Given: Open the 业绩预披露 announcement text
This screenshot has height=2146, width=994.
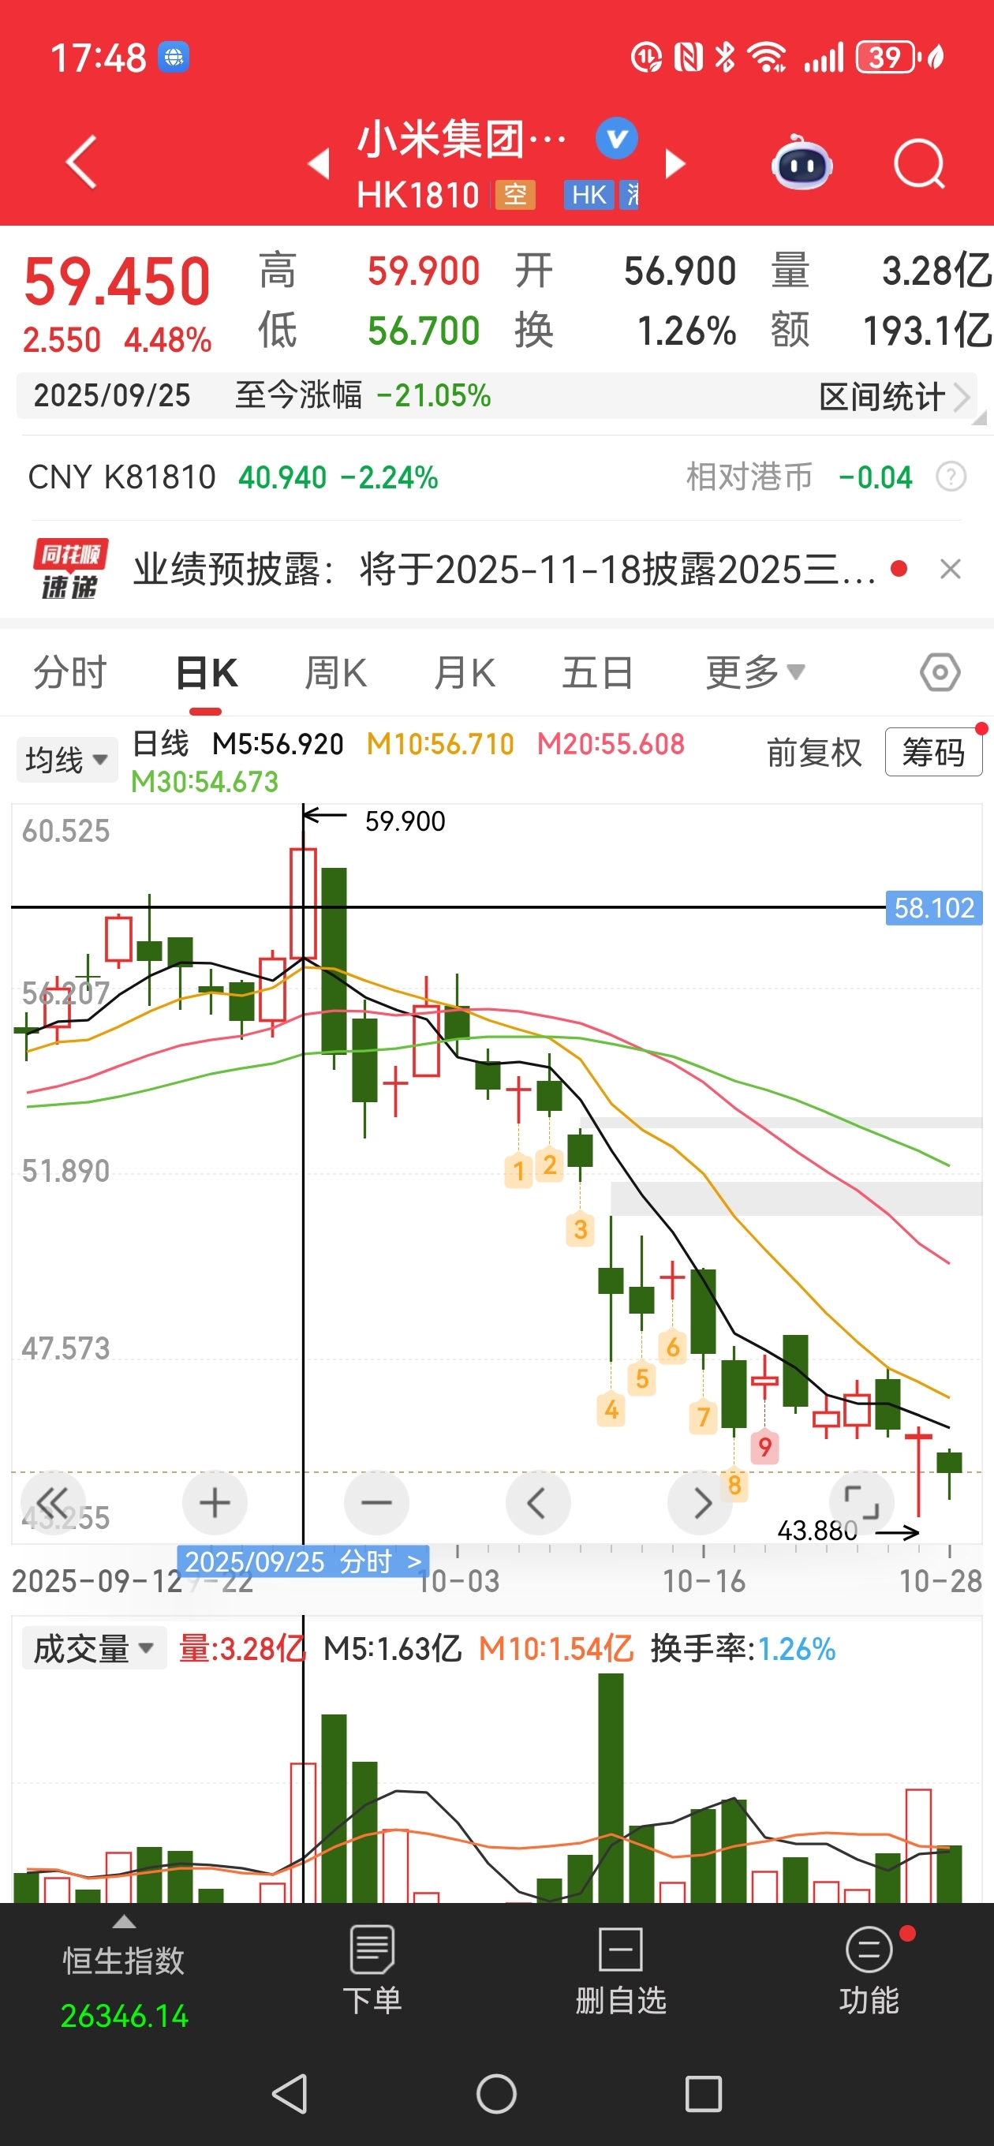Looking at the screenshot, I should tap(504, 570).
